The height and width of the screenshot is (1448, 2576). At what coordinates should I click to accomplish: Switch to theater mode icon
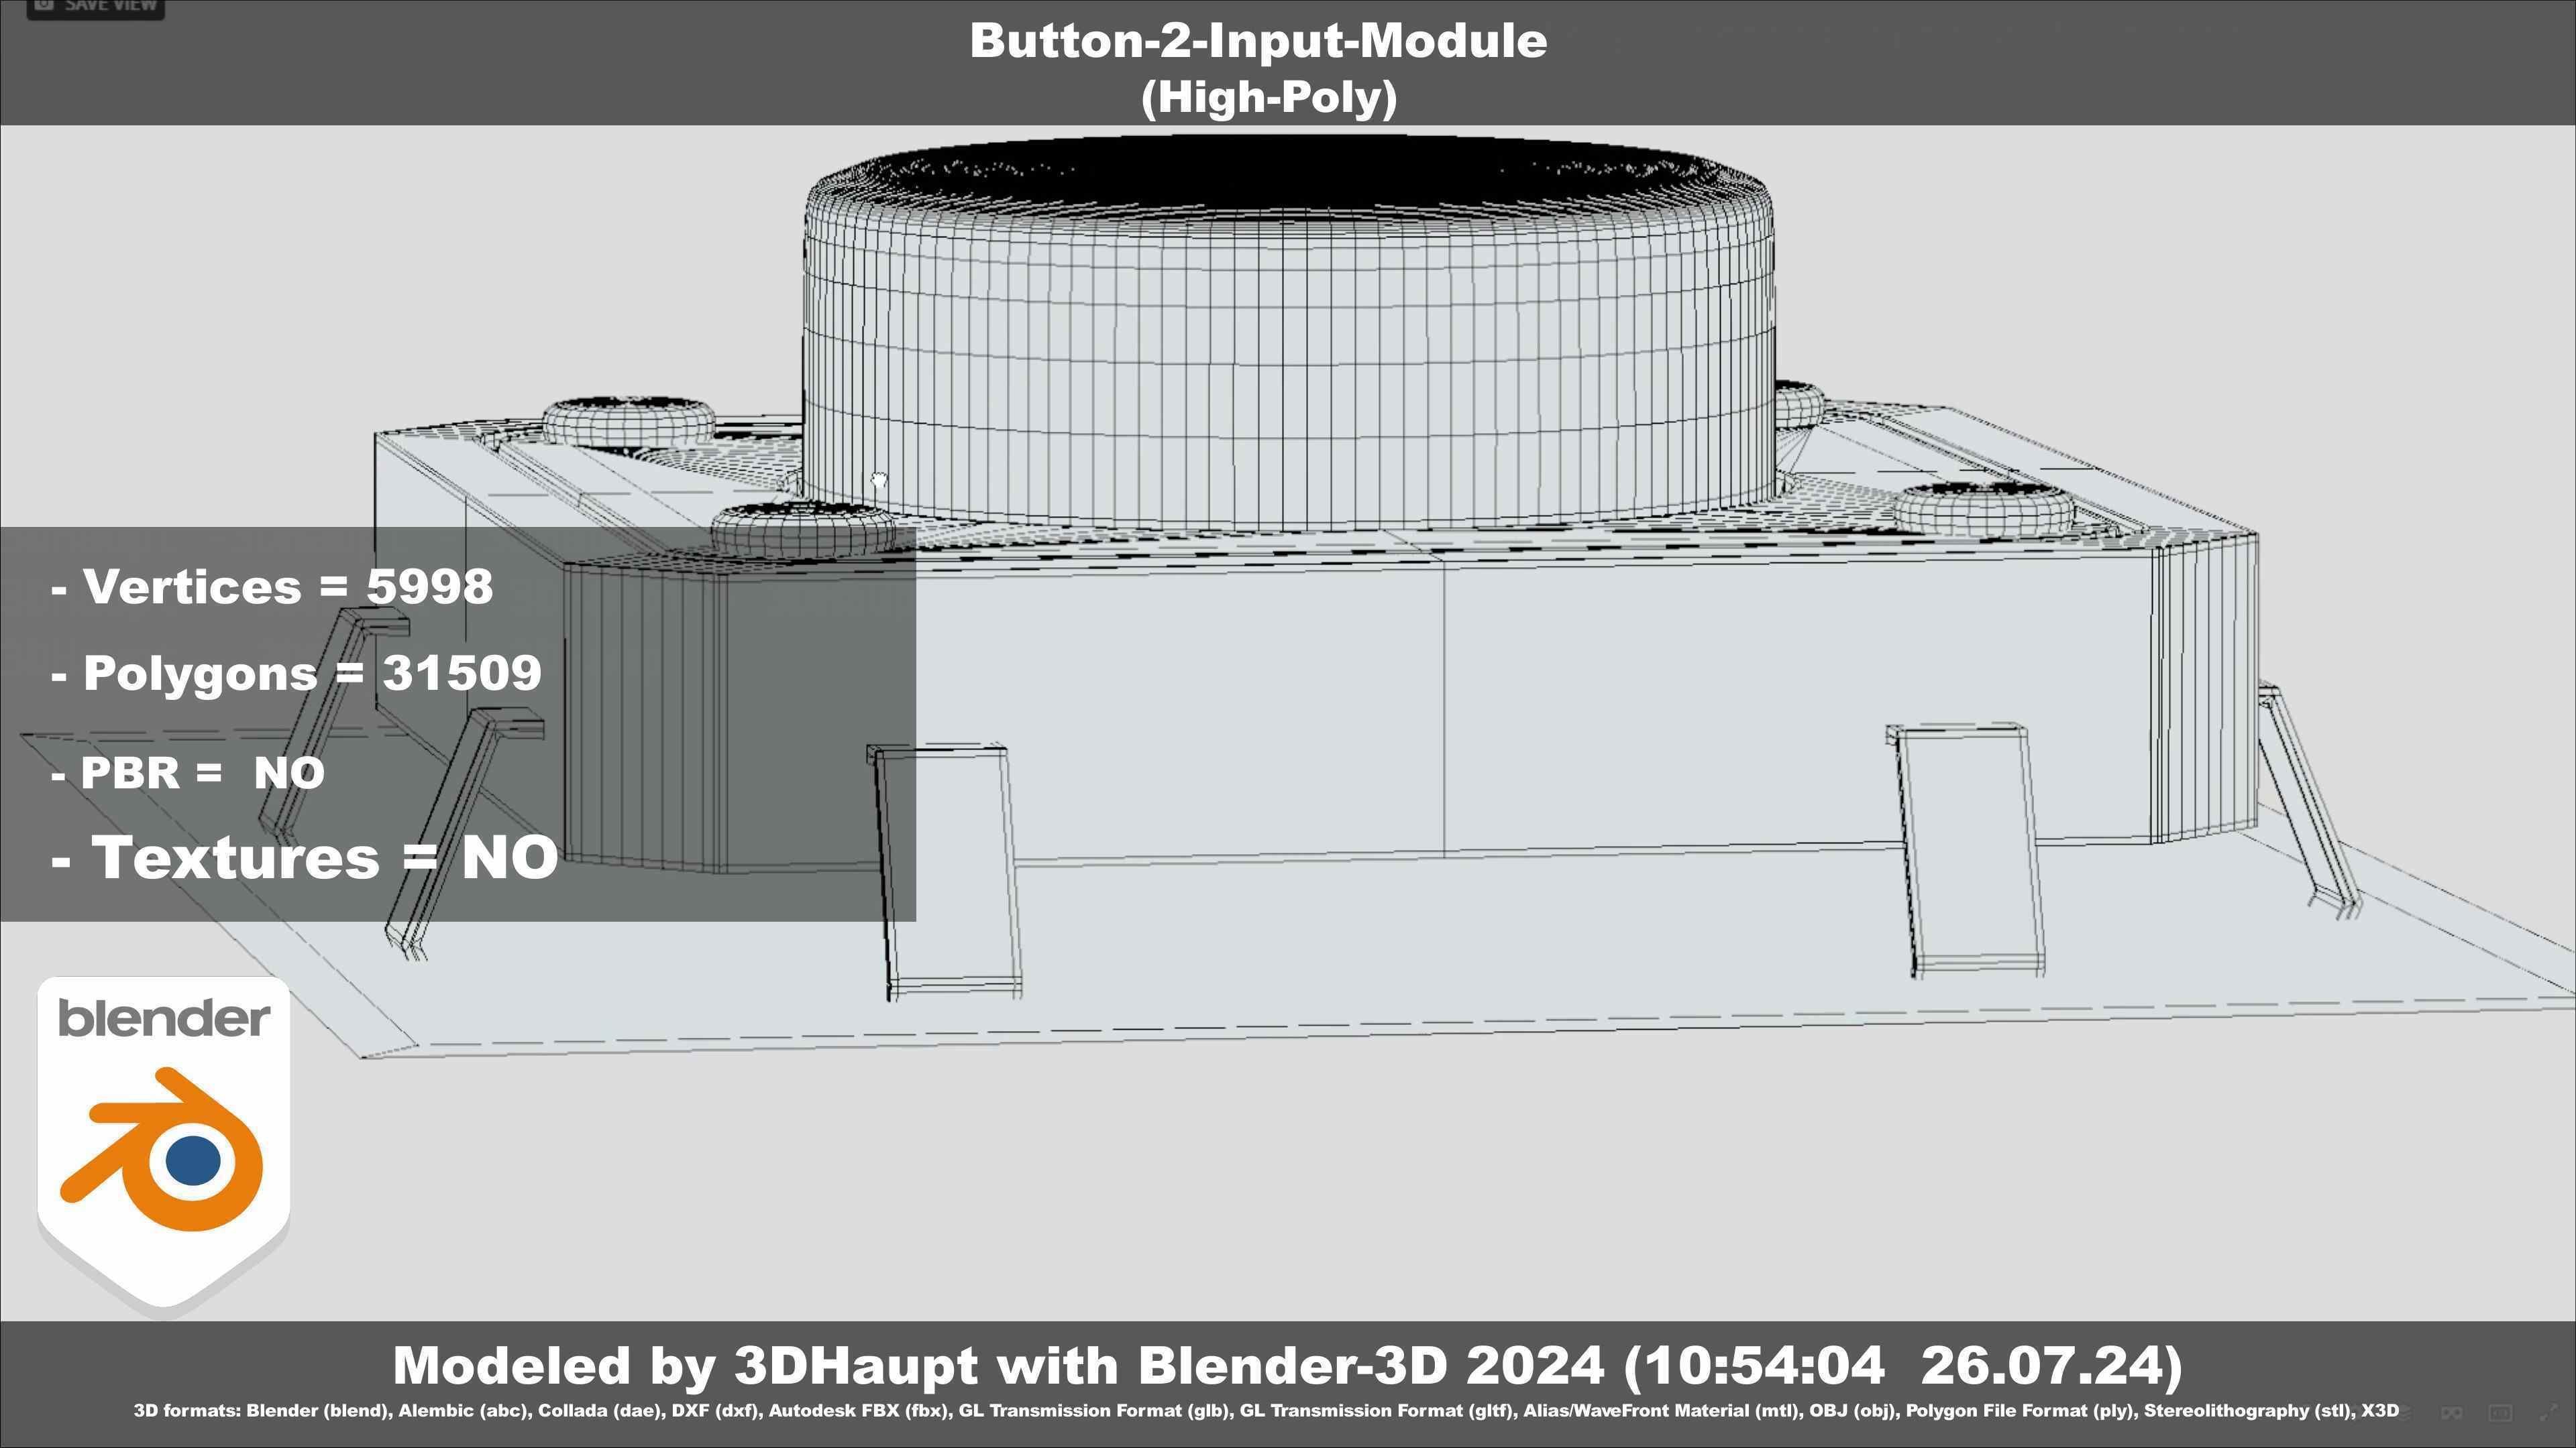[x=2501, y=1413]
